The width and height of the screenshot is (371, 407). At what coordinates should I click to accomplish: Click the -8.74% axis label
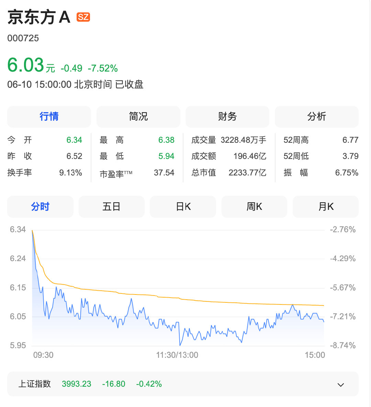343,345
